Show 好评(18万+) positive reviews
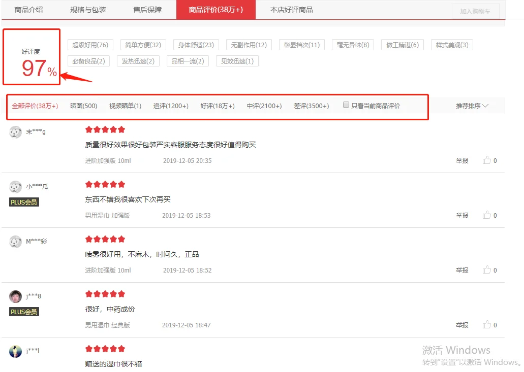 coord(218,106)
